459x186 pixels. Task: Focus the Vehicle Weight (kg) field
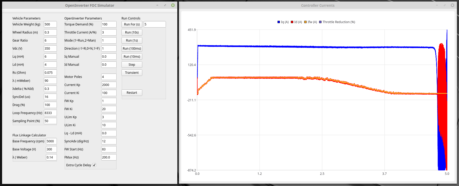pos(50,24)
